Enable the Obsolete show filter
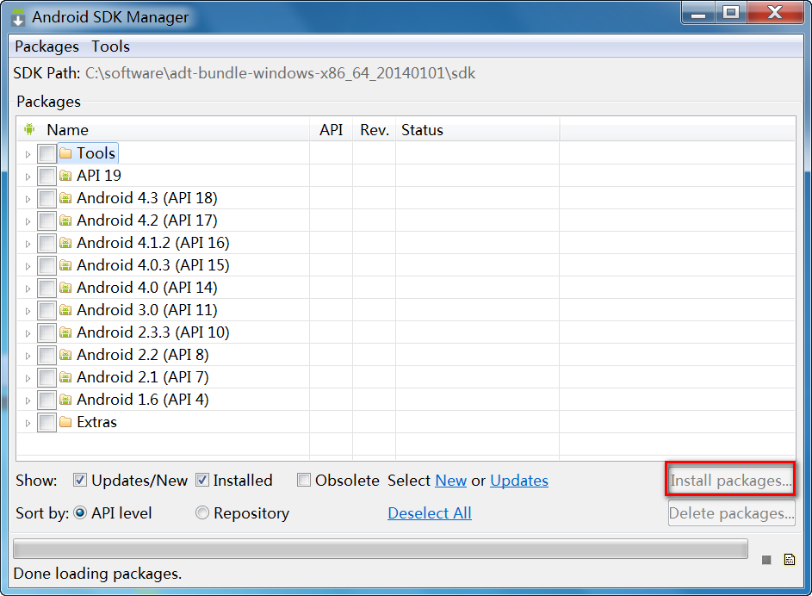Screen dimensions: 812x596 click(303, 480)
